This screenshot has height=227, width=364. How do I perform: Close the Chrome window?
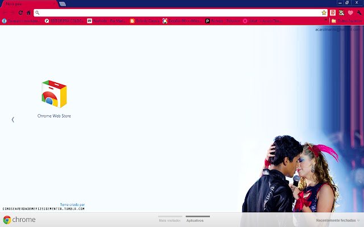pos(357,2)
